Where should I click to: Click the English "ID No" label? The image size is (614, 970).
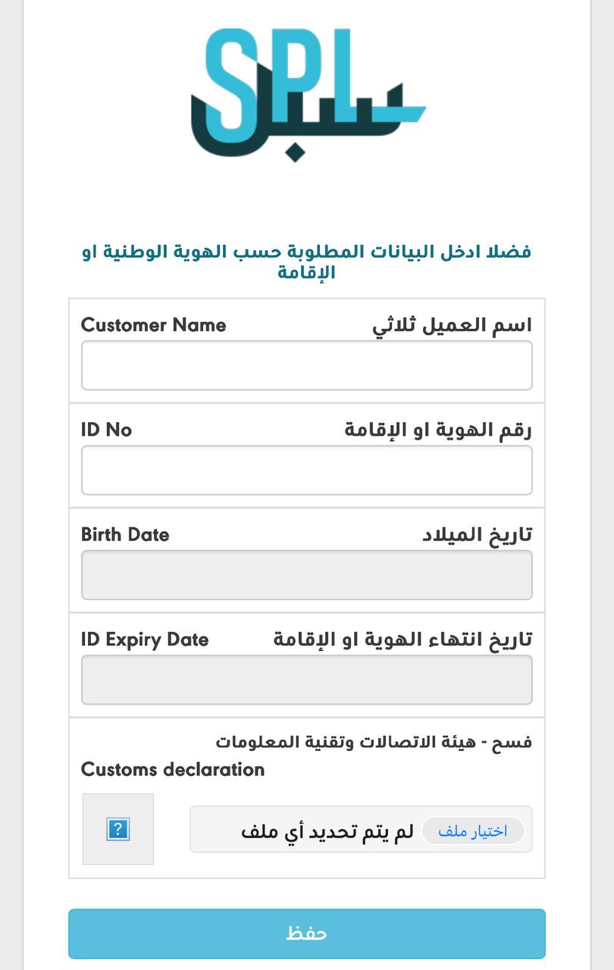tap(106, 430)
